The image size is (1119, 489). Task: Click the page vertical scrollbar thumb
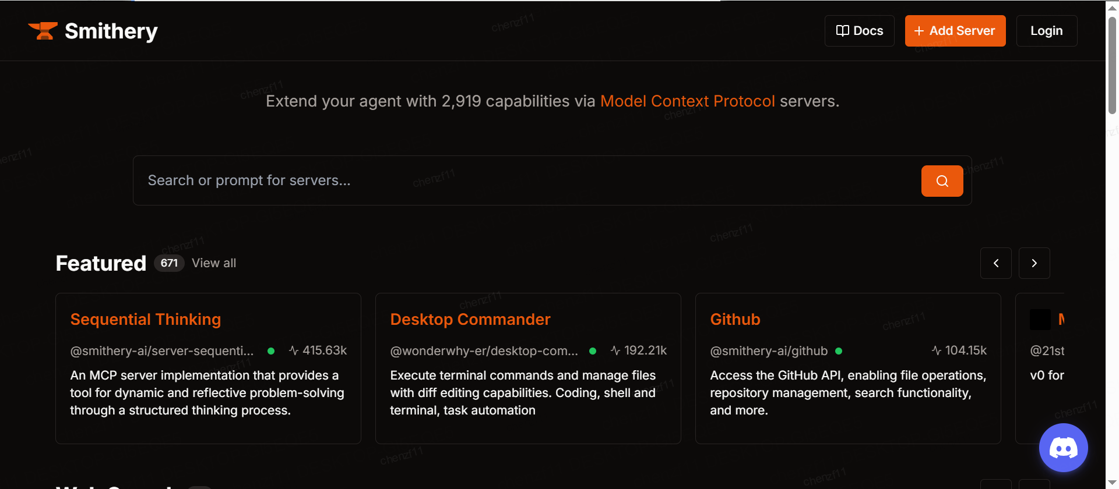pos(1112,64)
